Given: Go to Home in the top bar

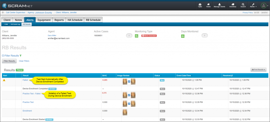Looking at the screenshot, I should point(209,5).
